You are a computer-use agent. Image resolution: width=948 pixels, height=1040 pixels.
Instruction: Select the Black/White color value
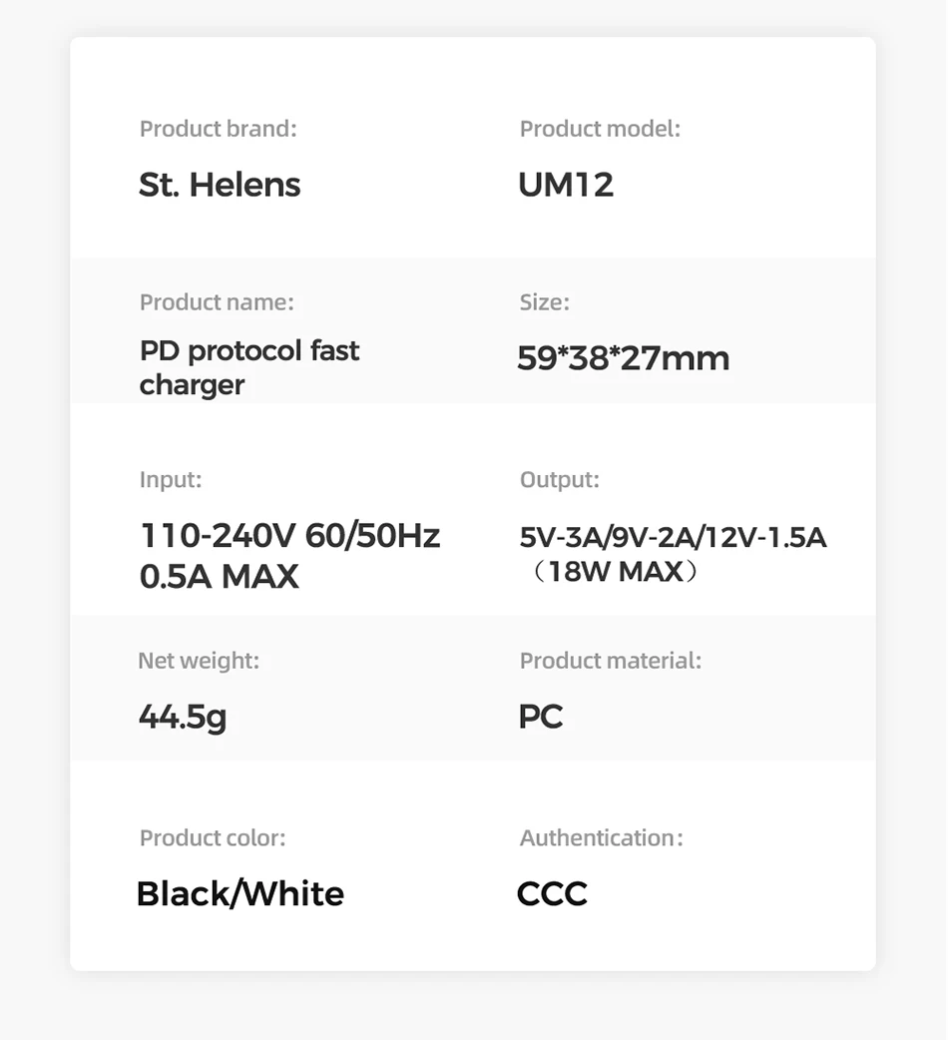[240, 893]
